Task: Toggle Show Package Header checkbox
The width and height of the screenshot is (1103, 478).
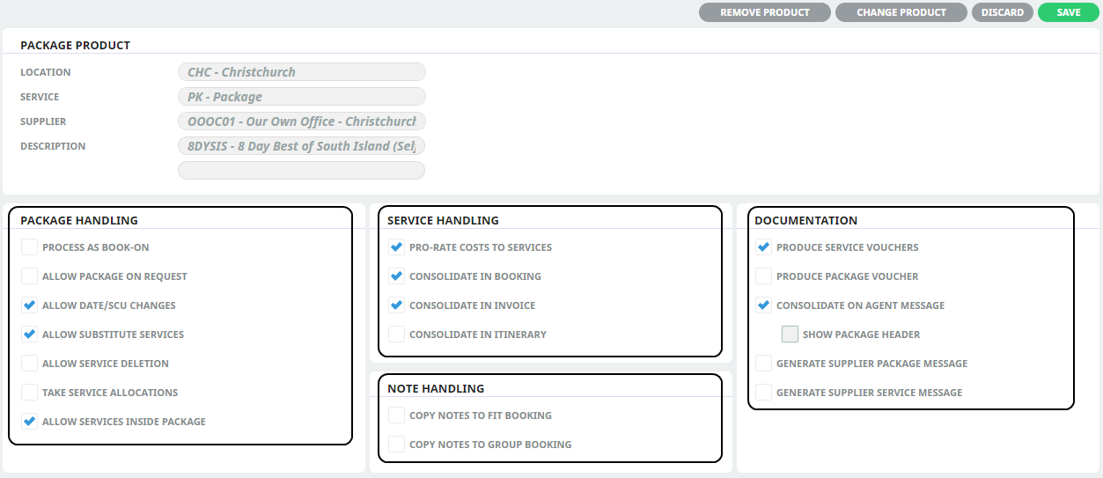Action: click(x=790, y=335)
